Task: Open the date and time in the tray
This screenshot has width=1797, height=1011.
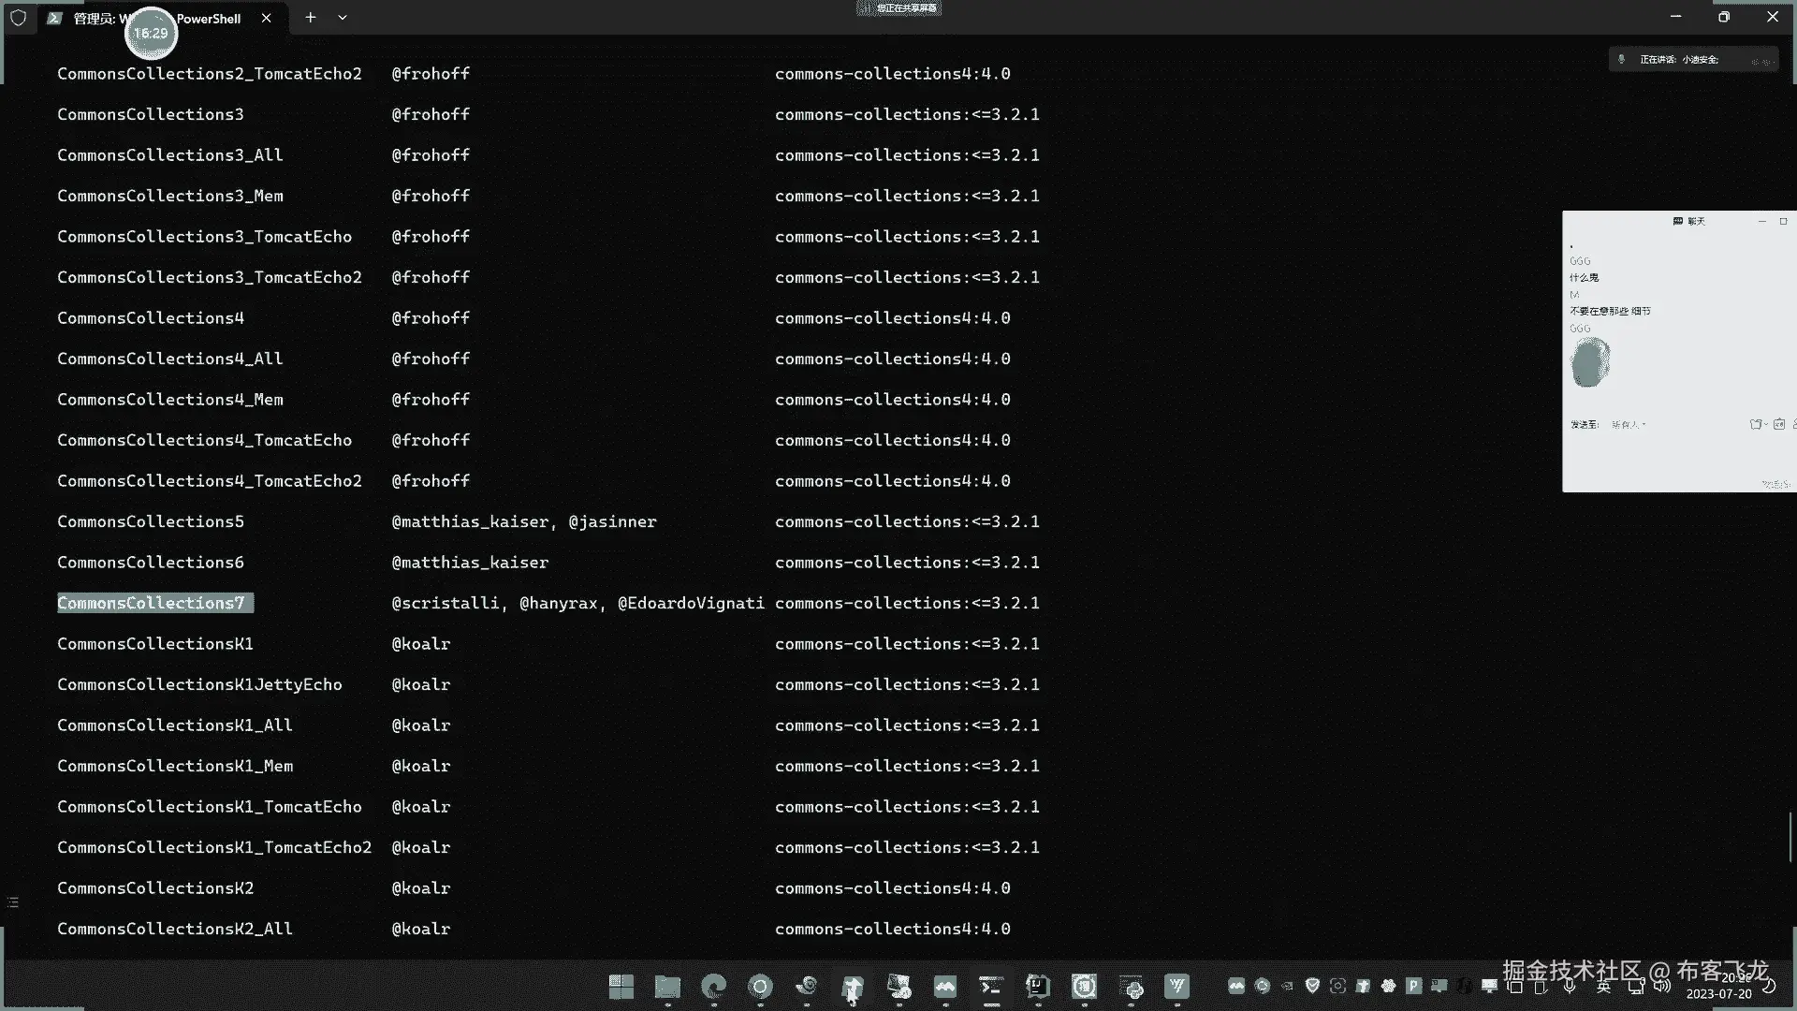Action: click(1720, 987)
